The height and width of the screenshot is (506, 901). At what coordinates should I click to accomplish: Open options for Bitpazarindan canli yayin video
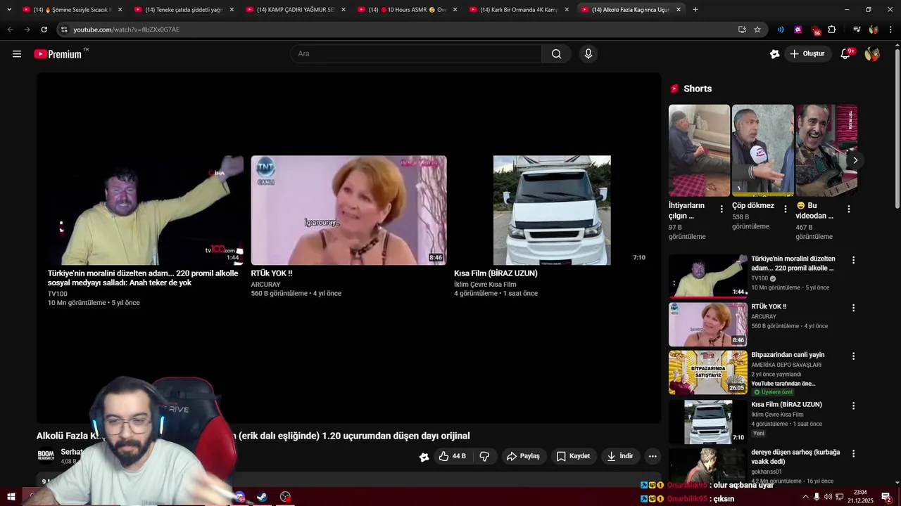(x=853, y=356)
